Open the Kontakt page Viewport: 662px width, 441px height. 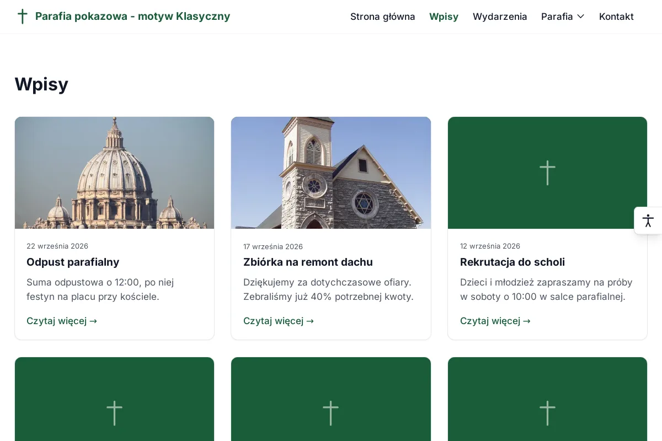(616, 17)
